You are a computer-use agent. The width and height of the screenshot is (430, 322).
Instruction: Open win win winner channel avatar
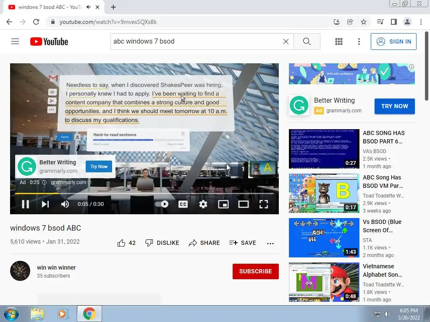(20, 271)
